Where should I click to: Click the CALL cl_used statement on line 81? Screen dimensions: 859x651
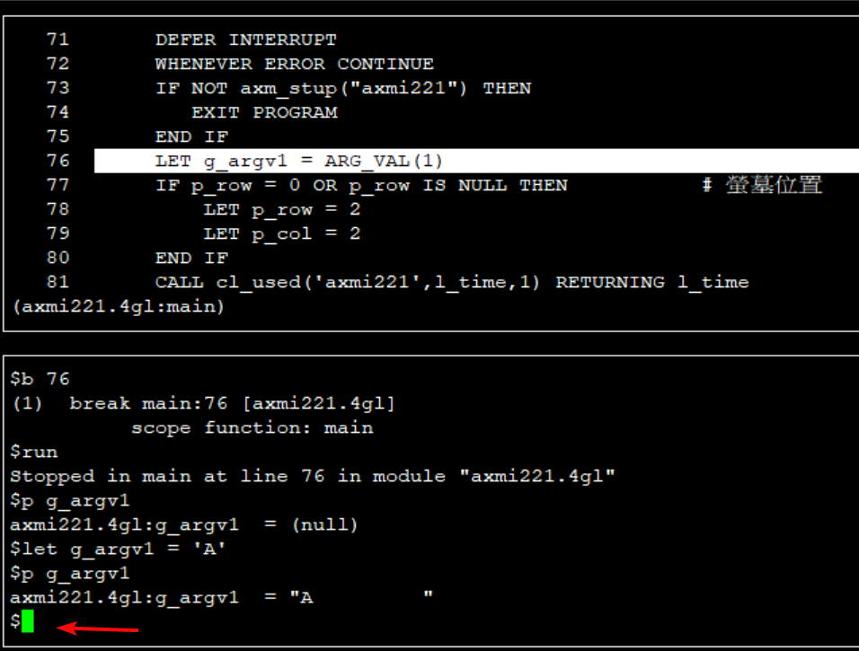[x=451, y=282]
